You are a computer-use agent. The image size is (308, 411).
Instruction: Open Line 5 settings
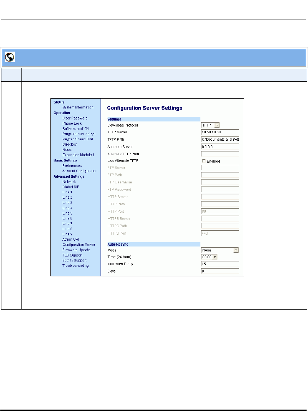(67, 213)
